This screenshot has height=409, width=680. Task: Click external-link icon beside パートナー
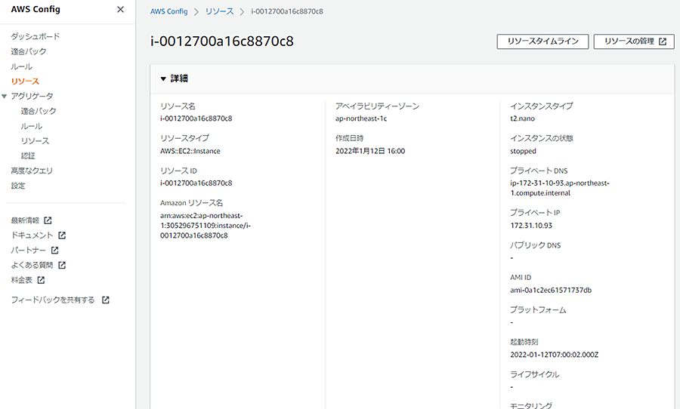click(x=54, y=250)
